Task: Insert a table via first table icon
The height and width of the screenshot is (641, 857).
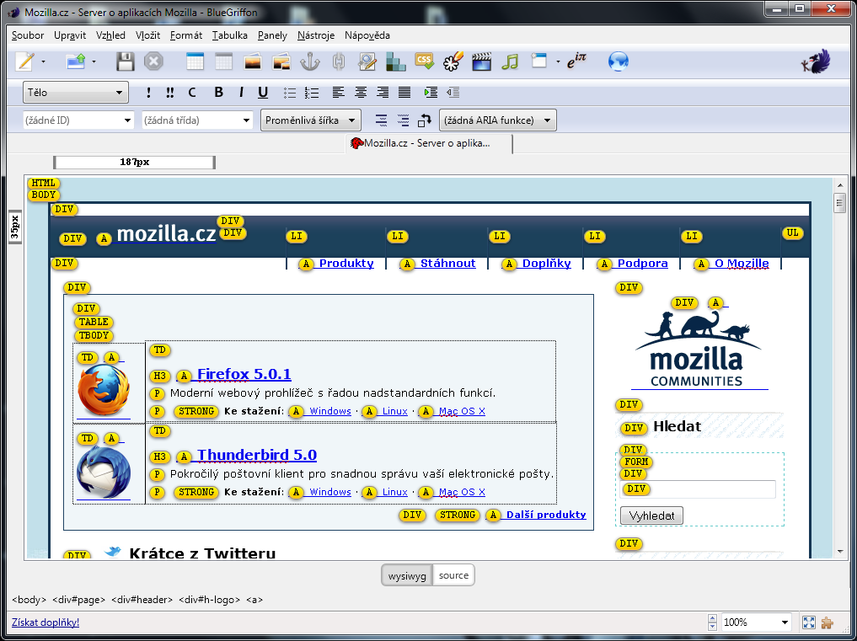Action: pyautogui.click(x=195, y=61)
